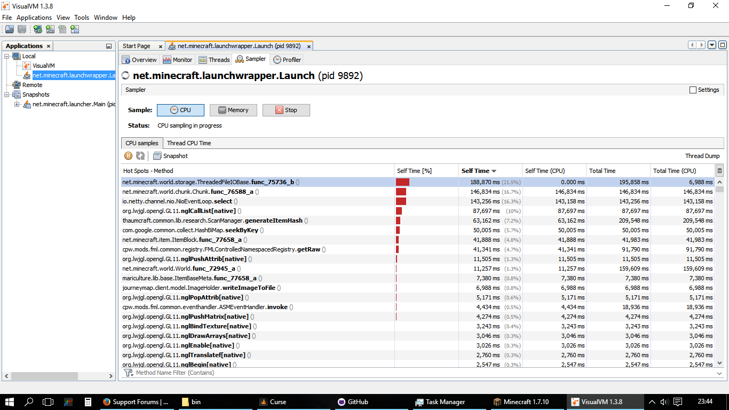Open table column chooser icon
The width and height of the screenshot is (729, 410).
pyautogui.click(x=719, y=171)
